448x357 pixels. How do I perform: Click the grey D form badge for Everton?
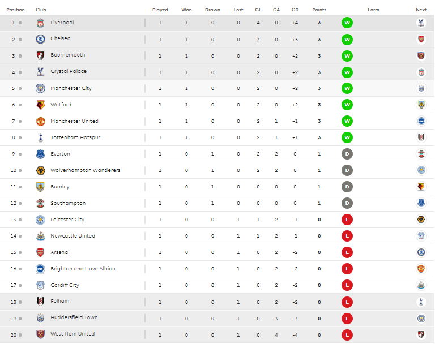click(x=347, y=154)
